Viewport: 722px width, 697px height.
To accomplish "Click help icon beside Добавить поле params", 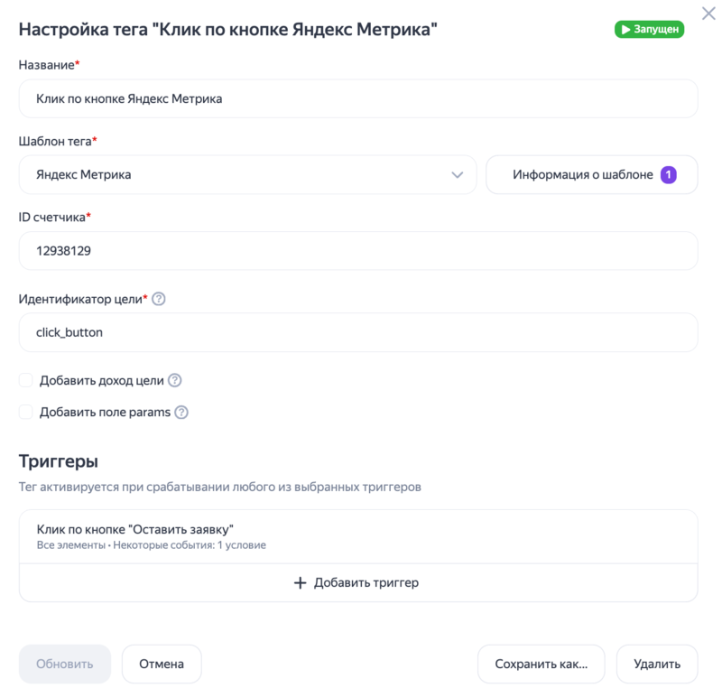I will coord(181,413).
